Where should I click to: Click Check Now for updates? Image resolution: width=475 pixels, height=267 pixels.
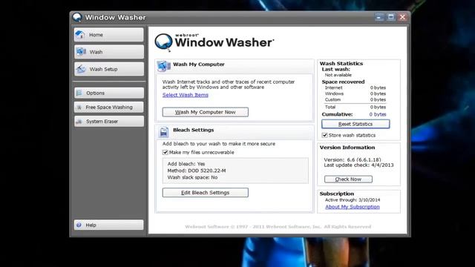click(348, 179)
